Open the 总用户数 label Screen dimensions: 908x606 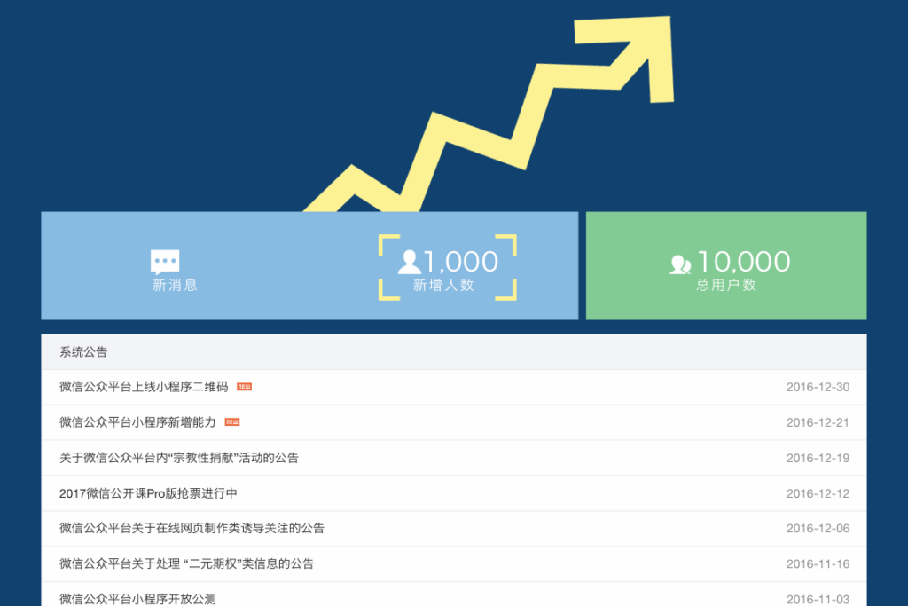point(726,286)
